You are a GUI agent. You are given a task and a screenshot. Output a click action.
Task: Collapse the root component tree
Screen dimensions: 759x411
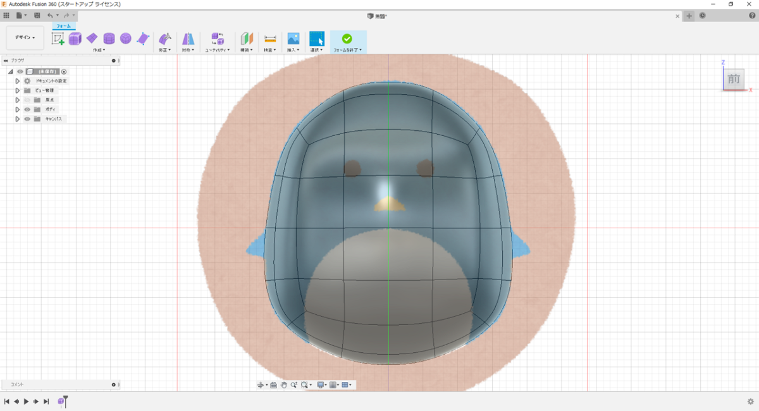click(x=10, y=71)
